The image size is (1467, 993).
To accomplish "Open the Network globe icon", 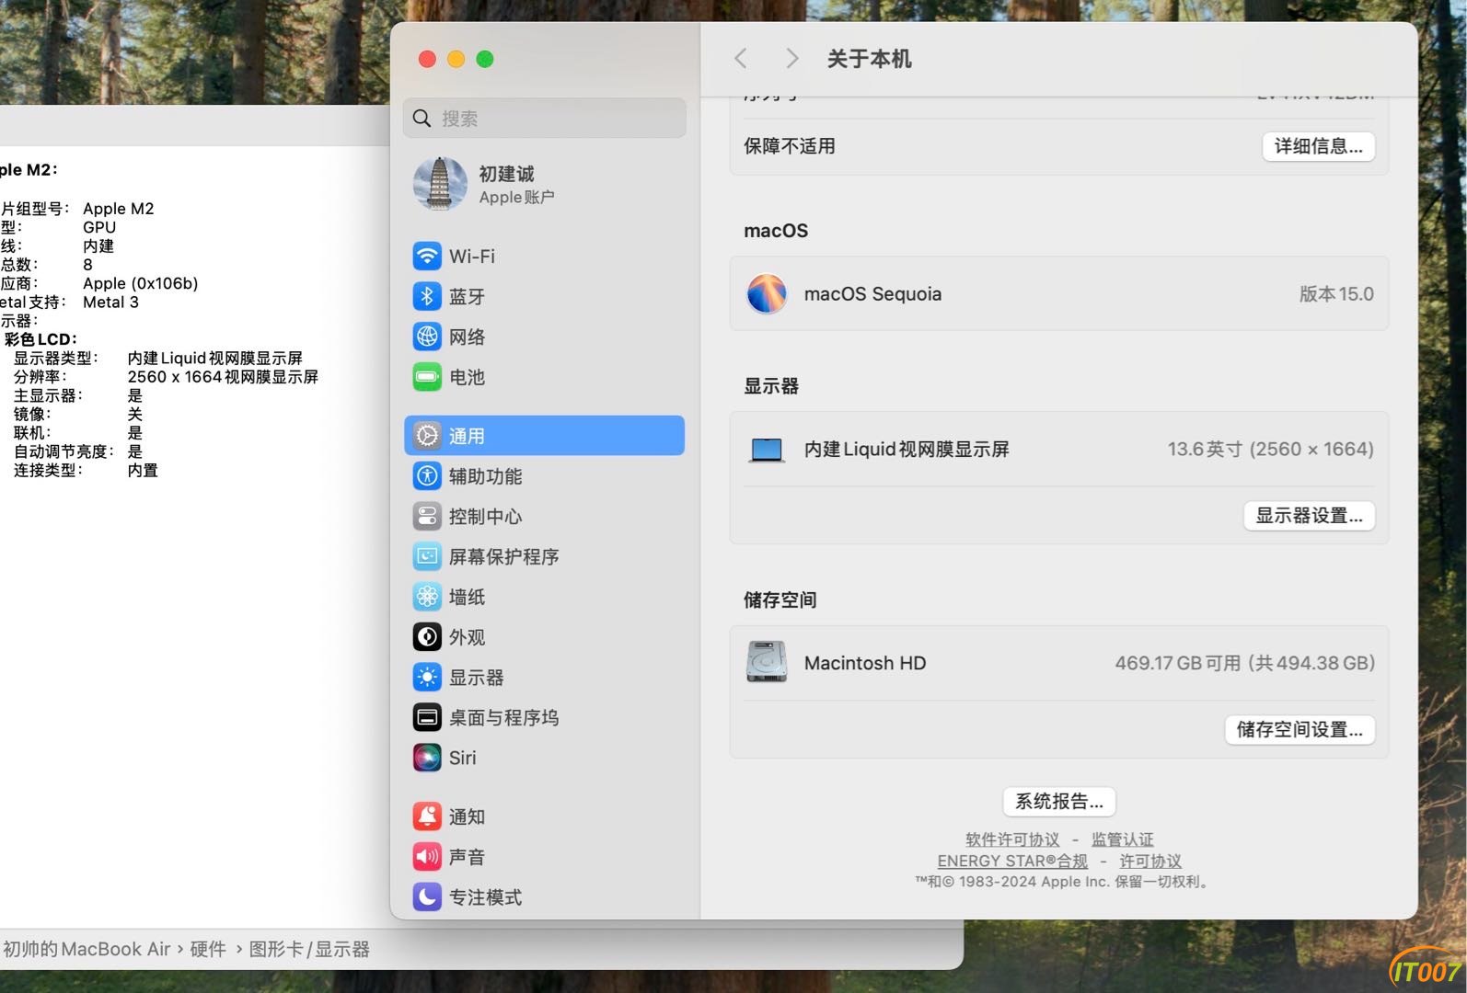I will point(427,337).
